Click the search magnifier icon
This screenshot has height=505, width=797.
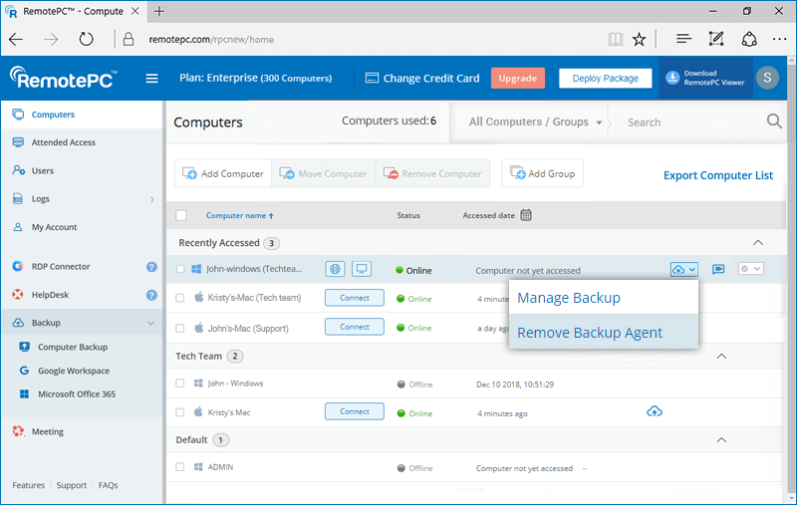pyautogui.click(x=774, y=122)
